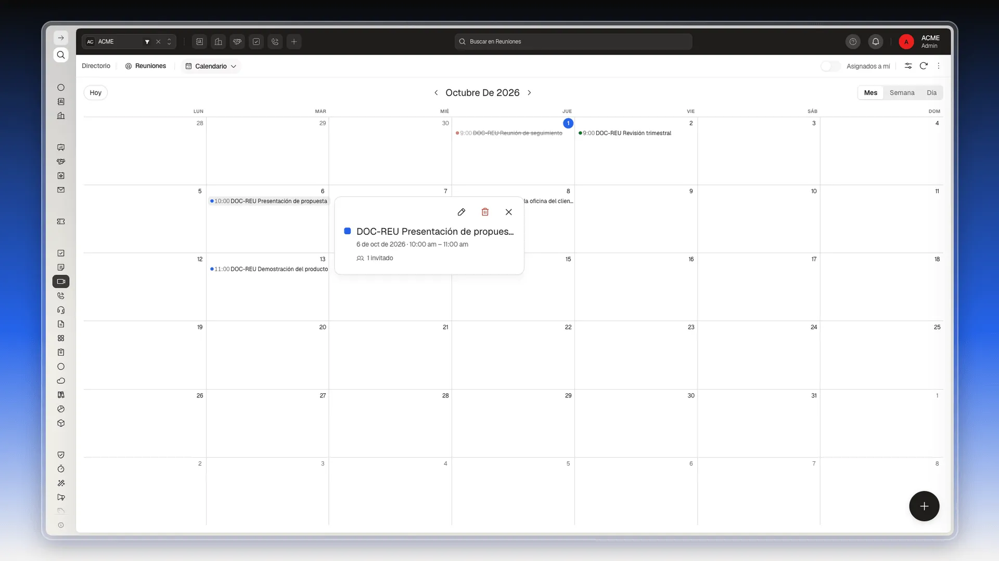Open the headset support icon in the sidebar
999x561 pixels.
point(61,310)
